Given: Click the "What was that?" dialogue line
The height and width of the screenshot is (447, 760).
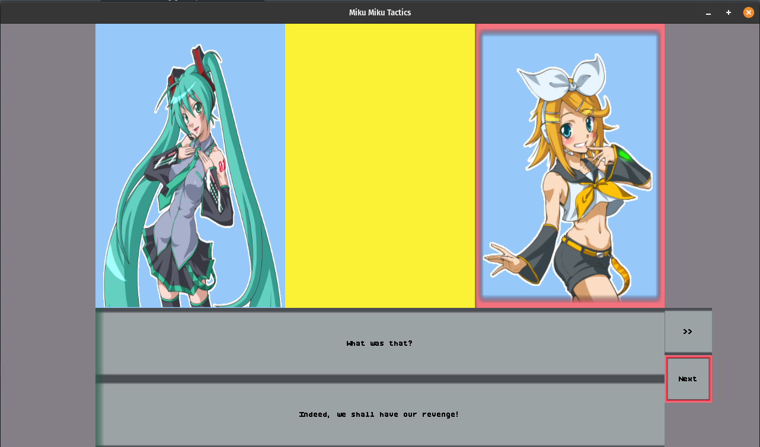Looking at the screenshot, I should click(379, 343).
